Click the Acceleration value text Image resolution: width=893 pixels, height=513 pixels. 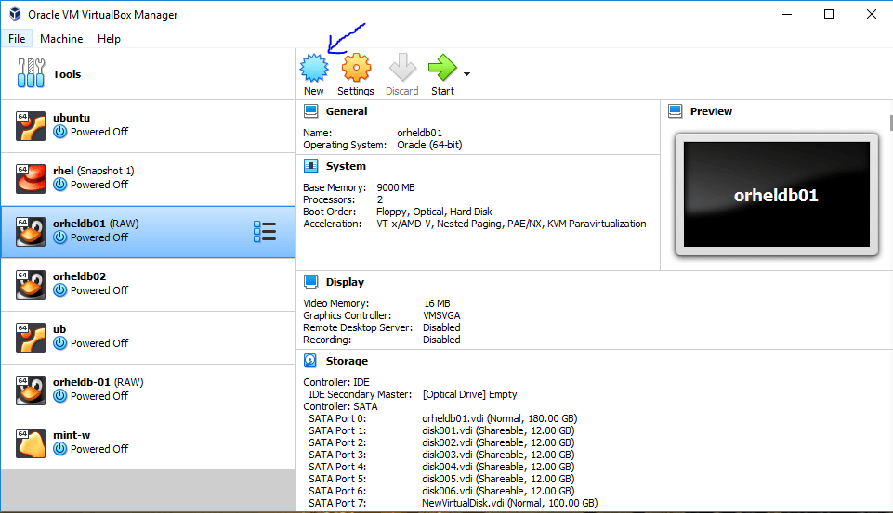coord(511,224)
